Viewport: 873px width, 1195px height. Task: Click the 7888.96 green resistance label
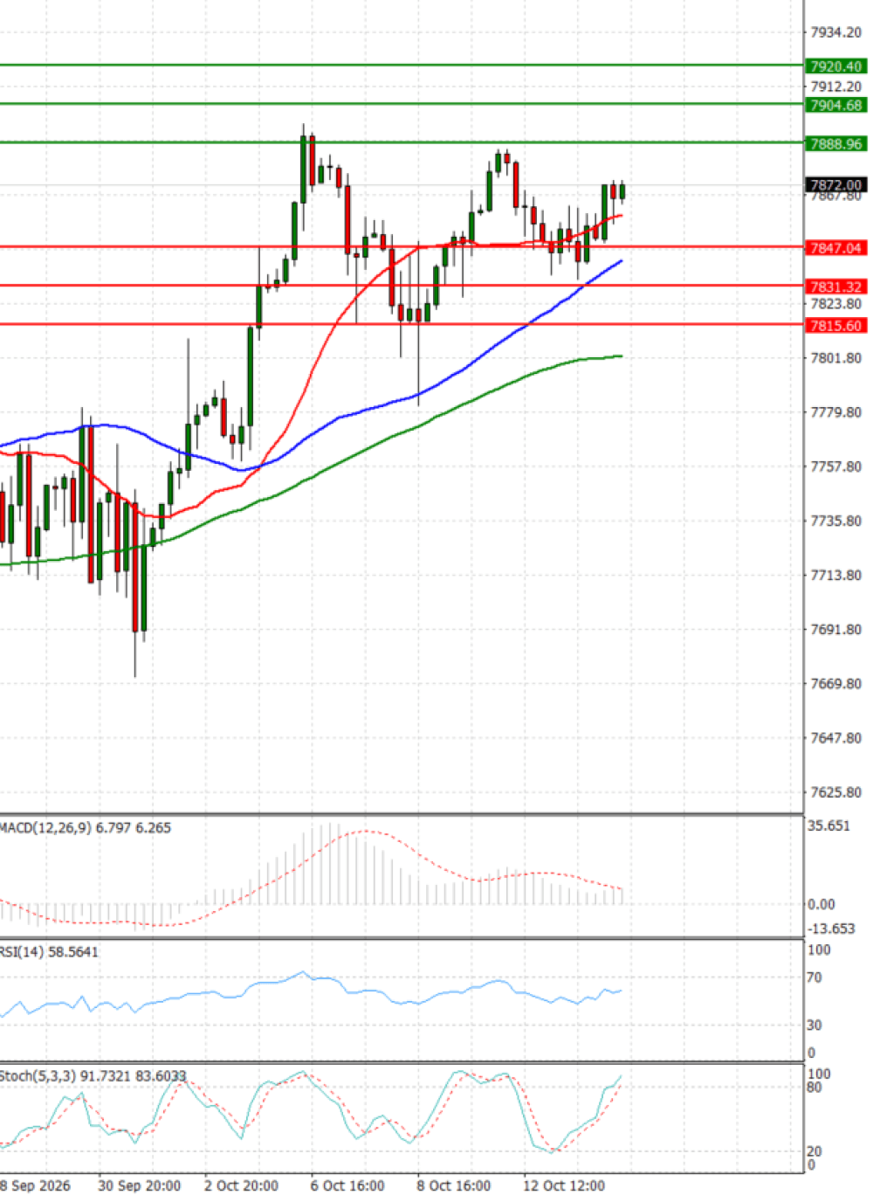[x=836, y=143]
